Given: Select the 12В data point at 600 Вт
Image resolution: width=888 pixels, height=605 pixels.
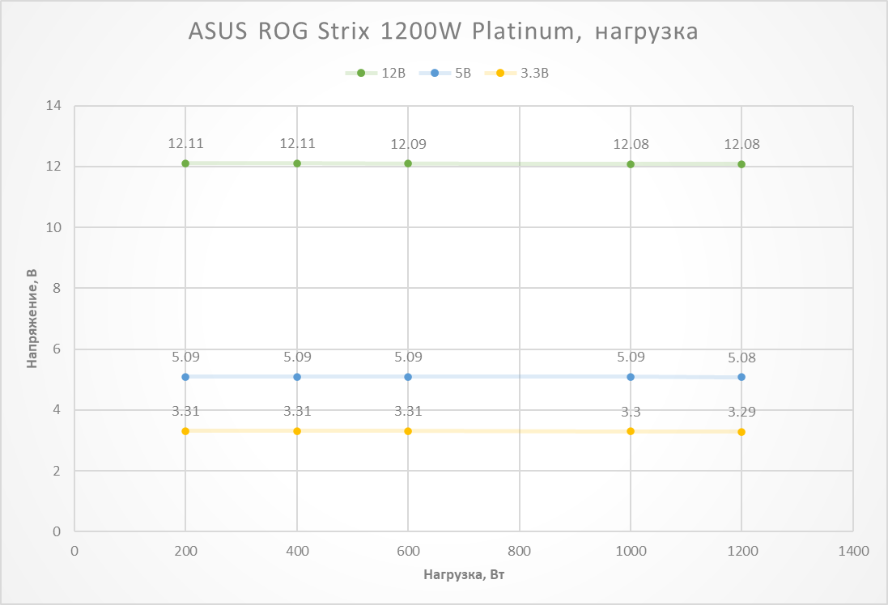Looking at the screenshot, I should pyautogui.click(x=408, y=163).
